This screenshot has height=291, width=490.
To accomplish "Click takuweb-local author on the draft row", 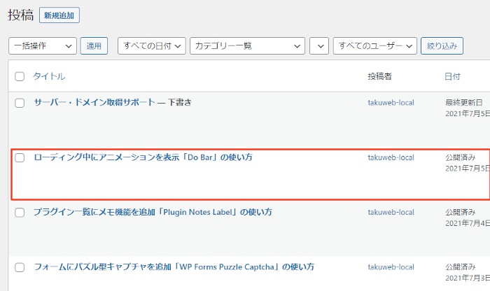I will point(391,103).
